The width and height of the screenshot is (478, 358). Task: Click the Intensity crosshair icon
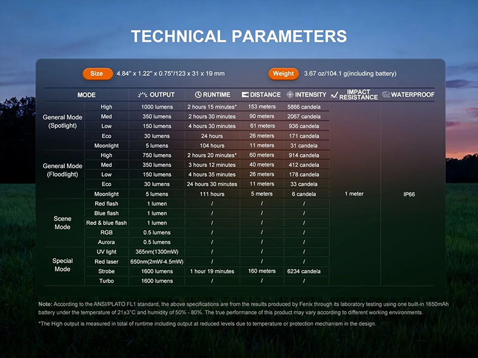[290, 94]
